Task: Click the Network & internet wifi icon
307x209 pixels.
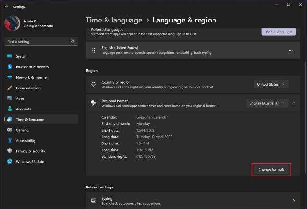Action: (10, 77)
